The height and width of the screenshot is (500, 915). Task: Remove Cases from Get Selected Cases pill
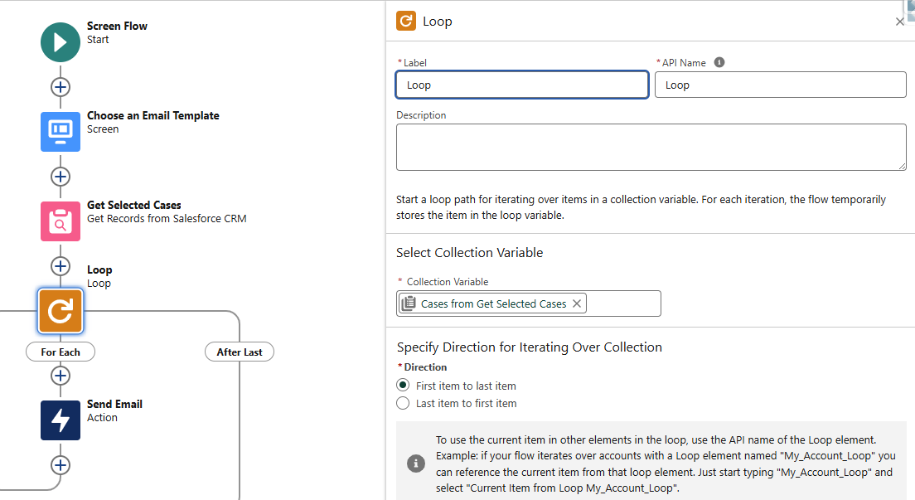pyautogui.click(x=577, y=303)
